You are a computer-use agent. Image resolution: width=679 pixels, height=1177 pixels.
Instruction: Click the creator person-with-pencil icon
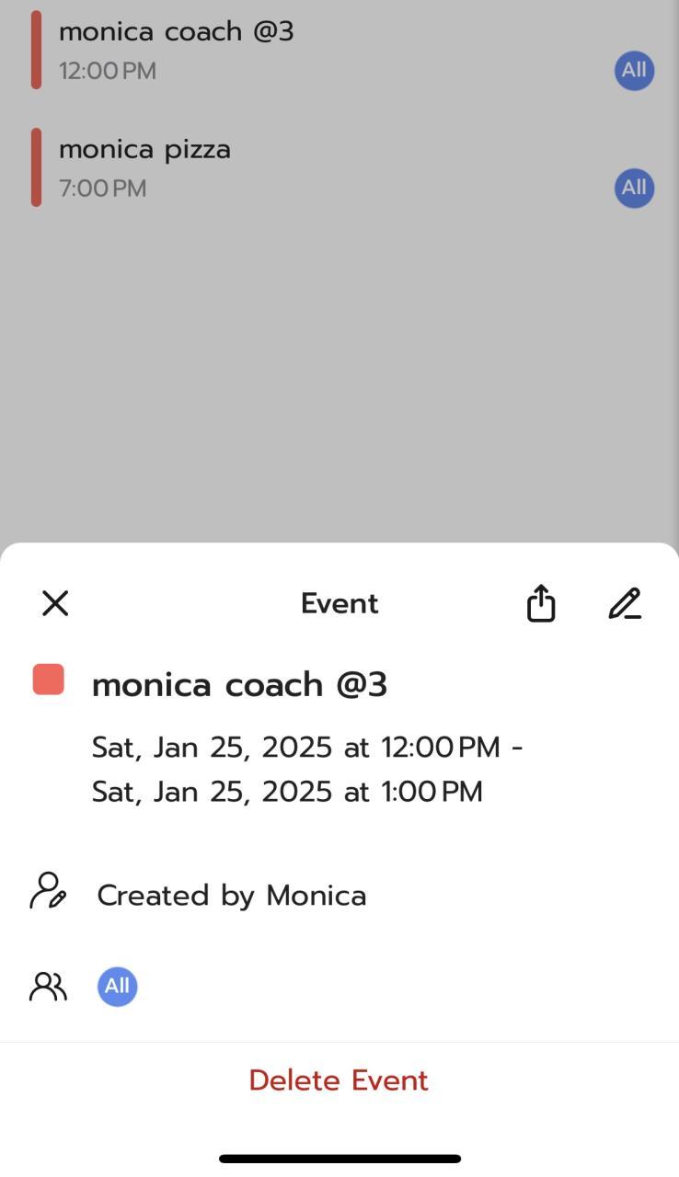48,892
